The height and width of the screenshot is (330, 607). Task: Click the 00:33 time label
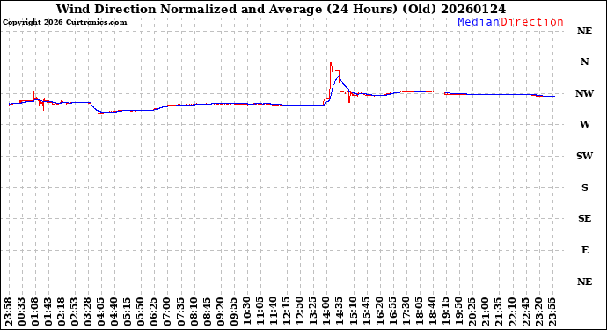tap(22, 312)
